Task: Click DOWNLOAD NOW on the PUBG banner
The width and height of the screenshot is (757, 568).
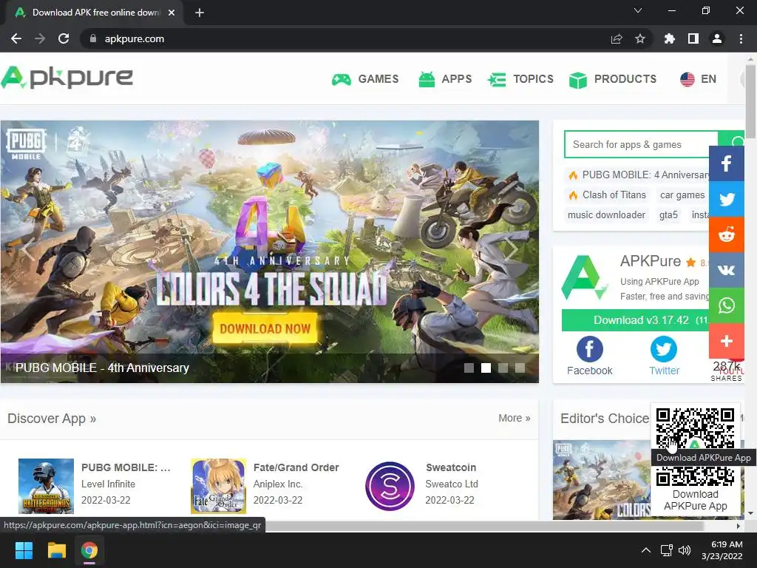Action: [265, 328]
